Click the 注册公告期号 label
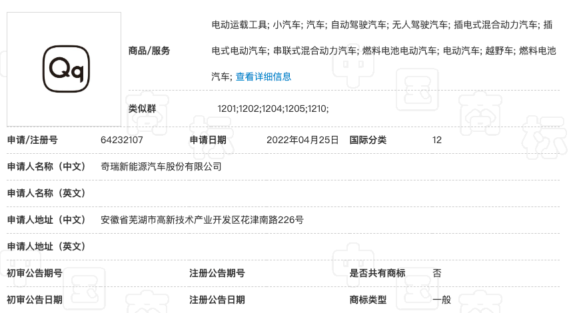The image size is (575, 313). coord(217,273)
